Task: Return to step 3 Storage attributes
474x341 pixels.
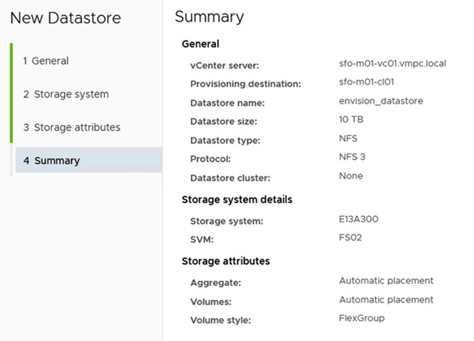Action: click(72, 127)
